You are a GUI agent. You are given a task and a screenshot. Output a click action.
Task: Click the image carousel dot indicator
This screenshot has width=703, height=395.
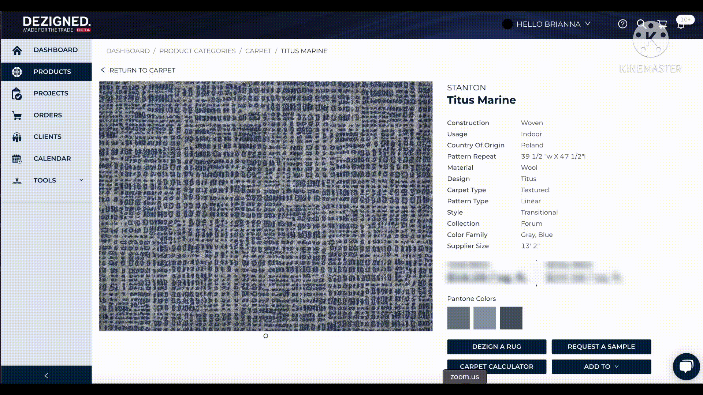click(266, 336)
